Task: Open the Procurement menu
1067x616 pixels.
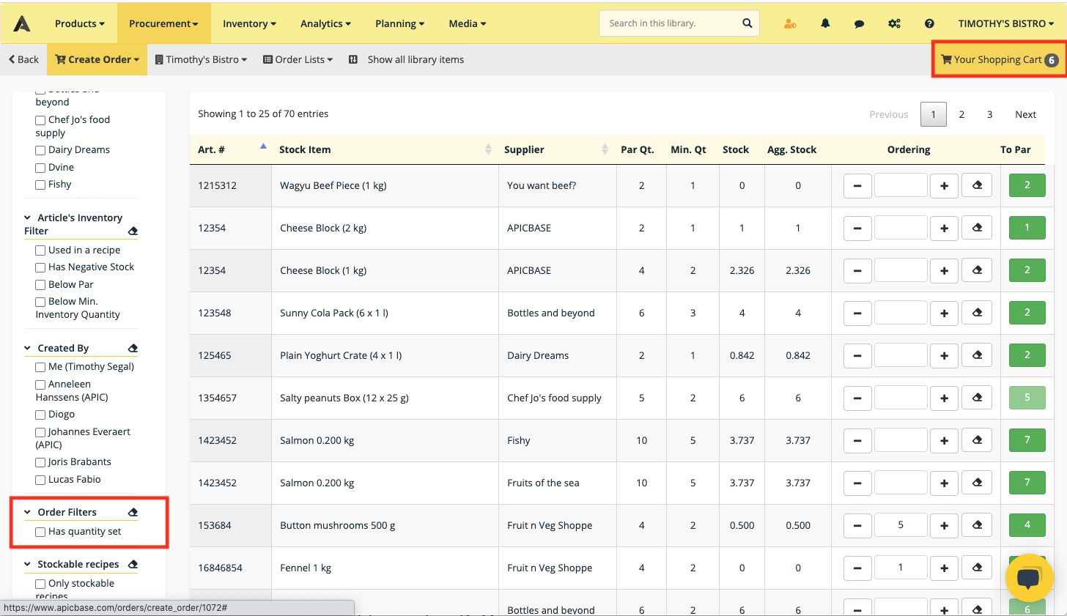Action: (163, 23)
